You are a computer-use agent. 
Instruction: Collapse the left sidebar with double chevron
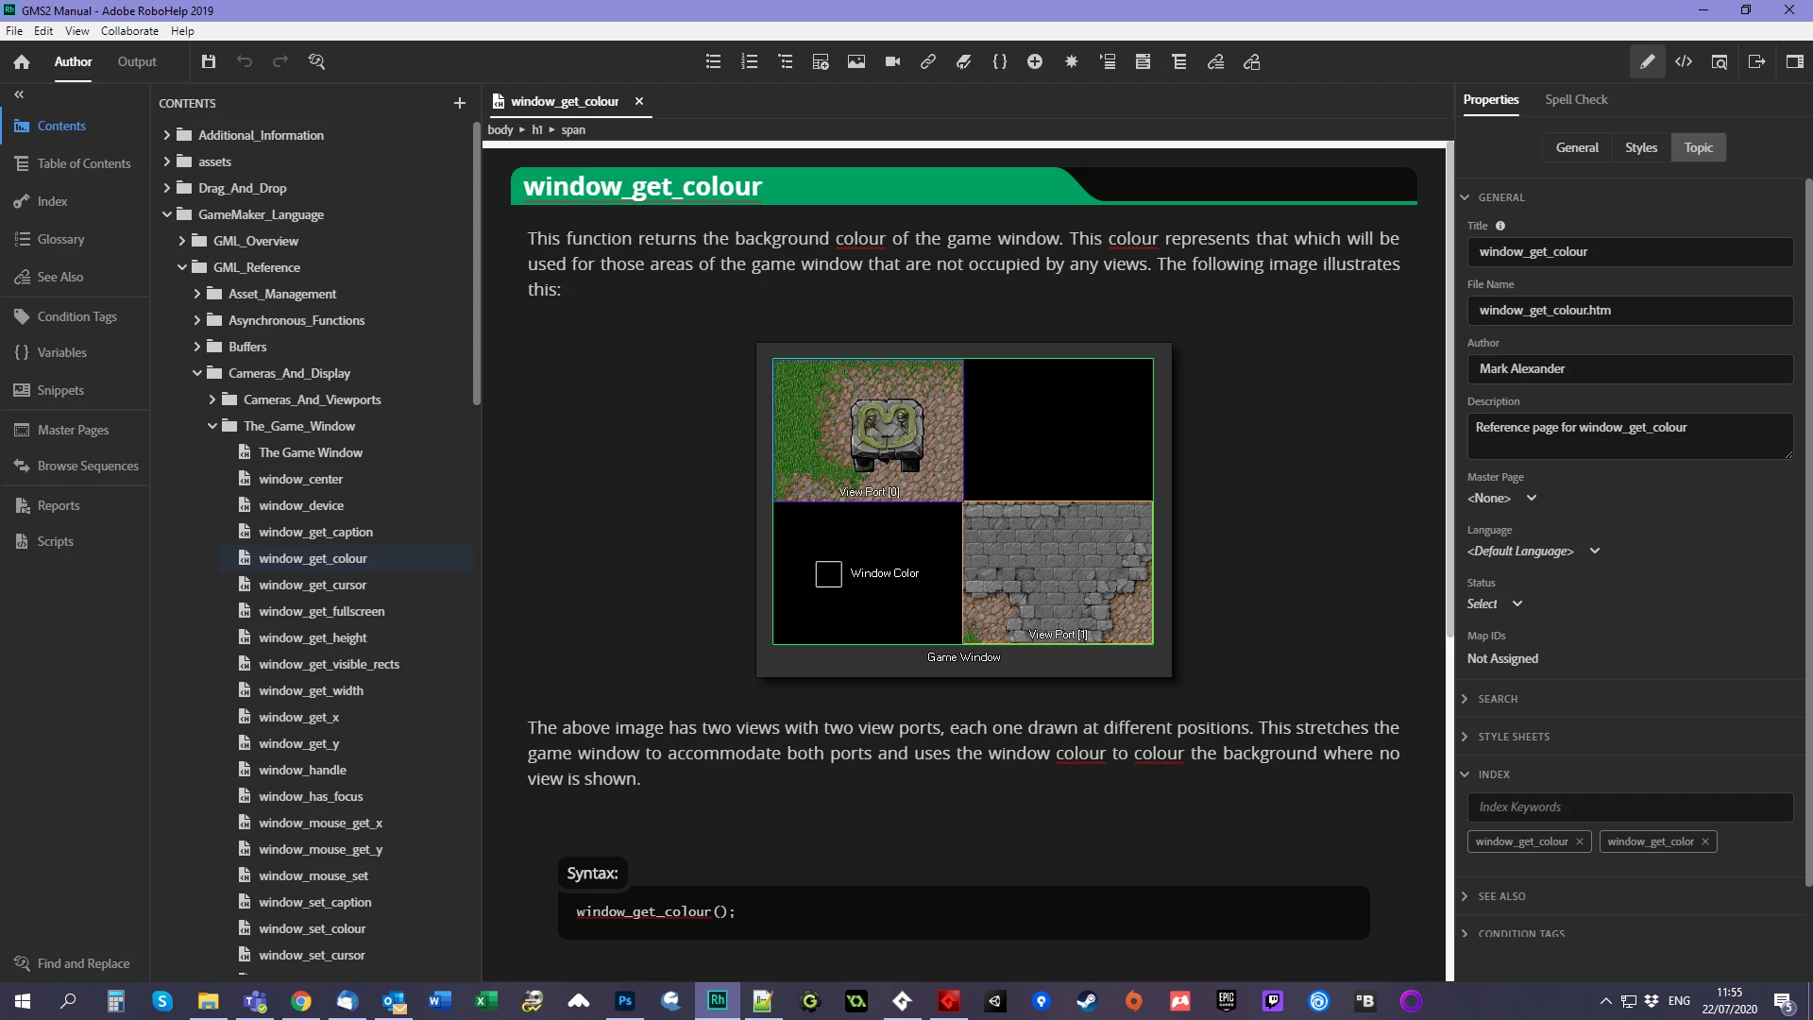click(19, 94)
